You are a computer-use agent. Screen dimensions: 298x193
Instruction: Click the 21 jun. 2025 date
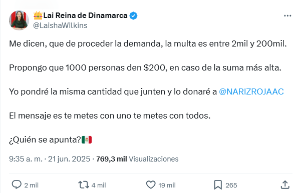click(x=69, y=159)
